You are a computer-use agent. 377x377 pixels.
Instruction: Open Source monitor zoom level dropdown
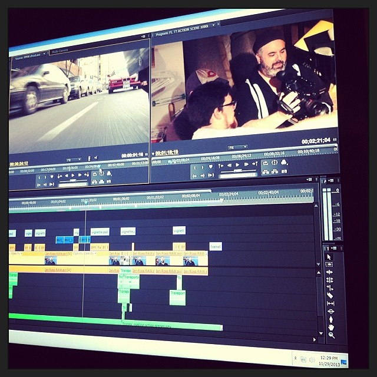pyautogui.click(x=74, y=159)
